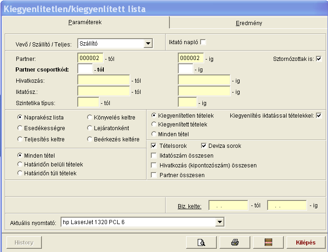Select Beérkezés keltére radio button

89,139
